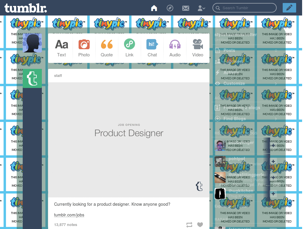Reblog the staff post

(x=189, y=225)
